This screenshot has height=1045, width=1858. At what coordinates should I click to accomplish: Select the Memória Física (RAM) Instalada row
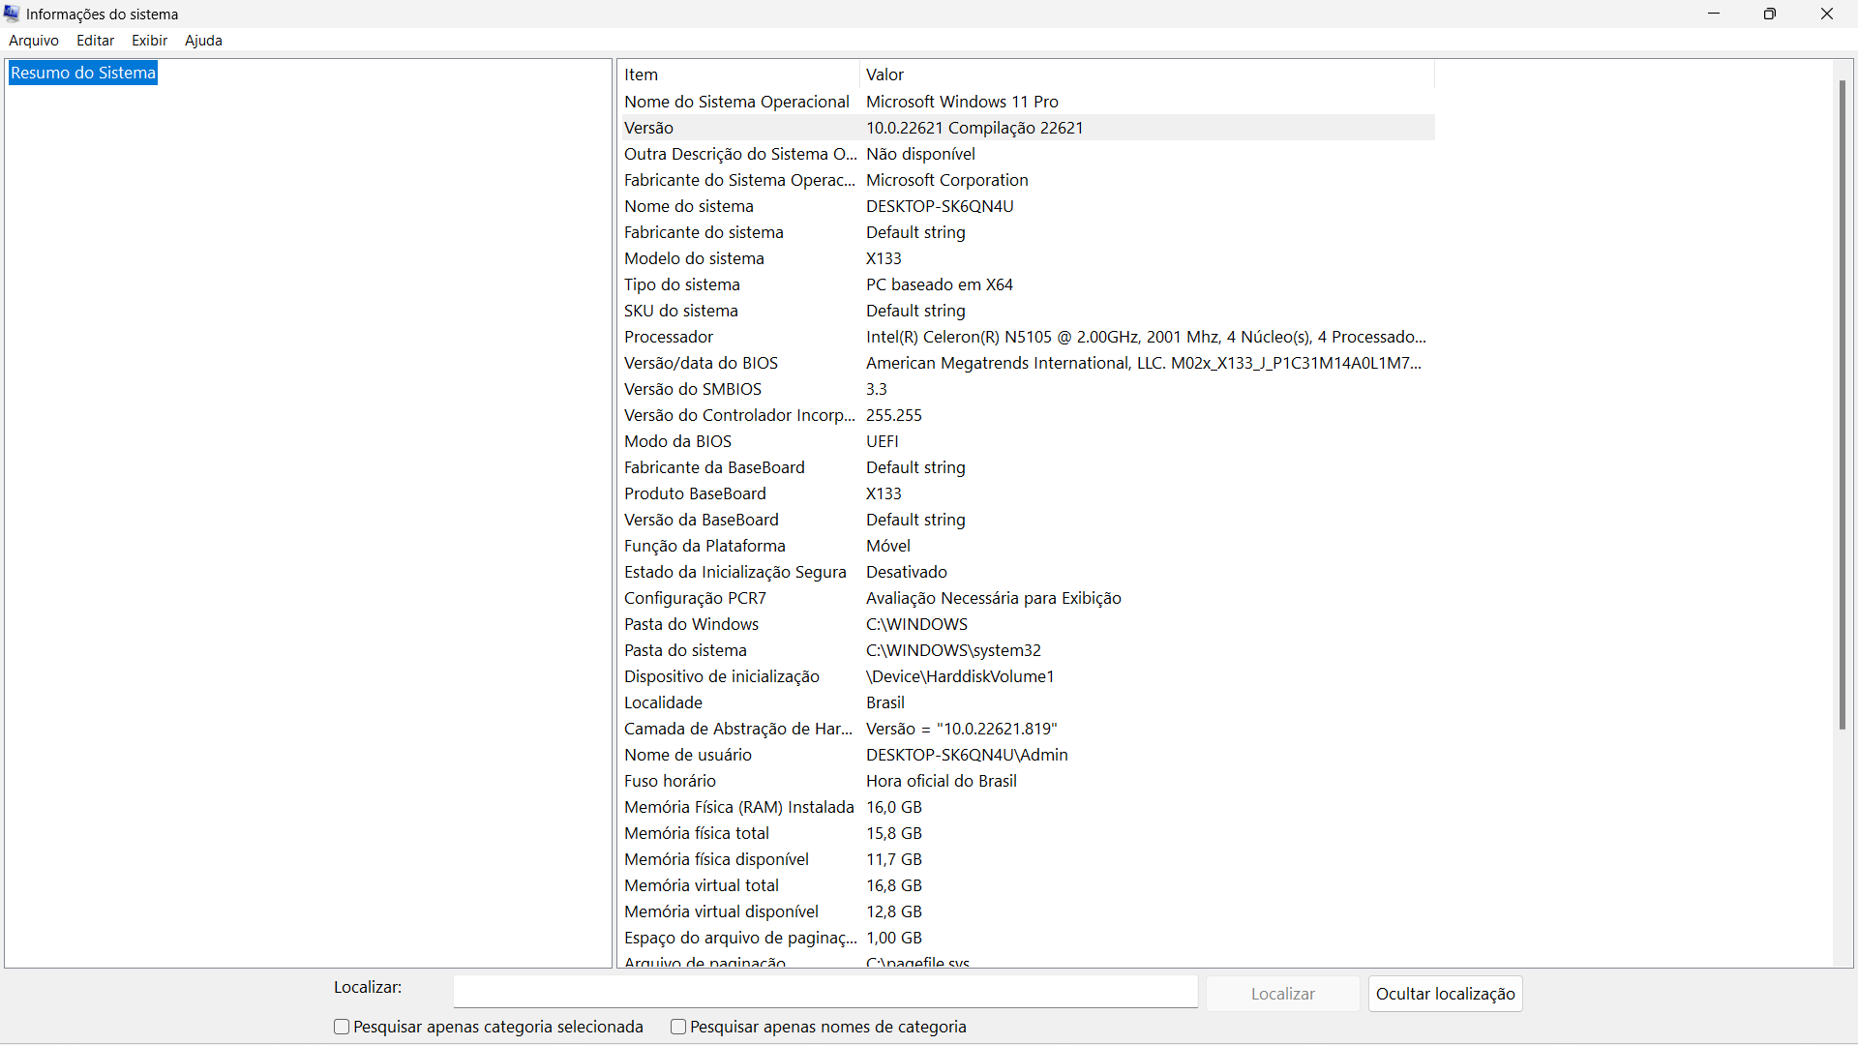pos(738,807)
